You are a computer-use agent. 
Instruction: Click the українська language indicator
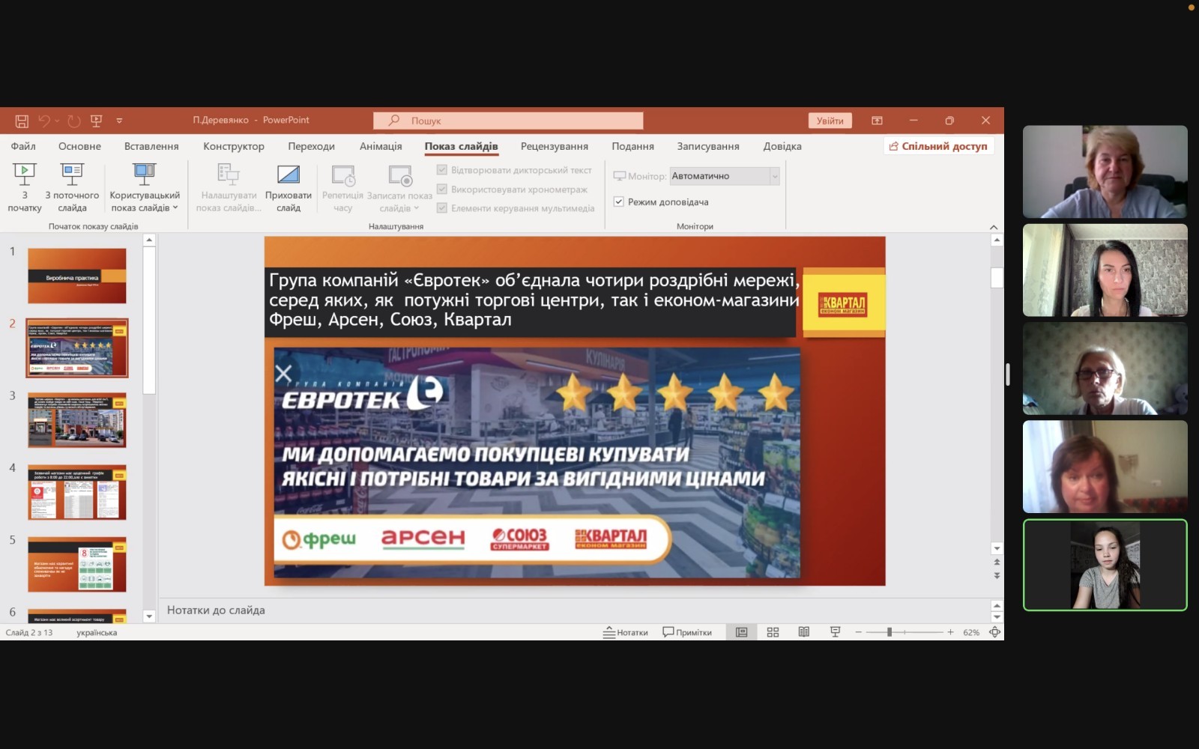(97, 633)
